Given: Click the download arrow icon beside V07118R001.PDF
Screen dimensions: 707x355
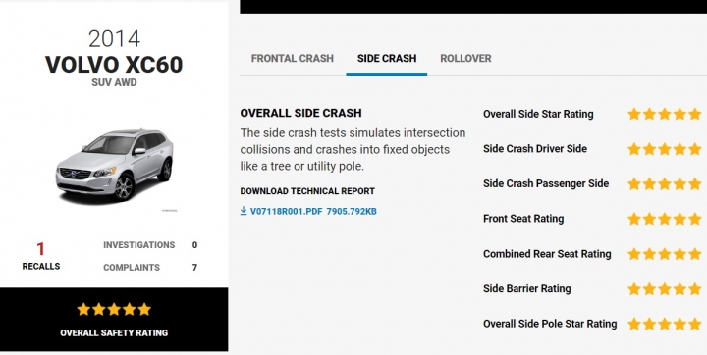Looking at the screenshot, I should point(244,211).
